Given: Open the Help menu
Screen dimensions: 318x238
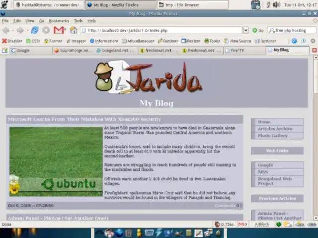Looking at the screenshot, I should pos(91,21).
